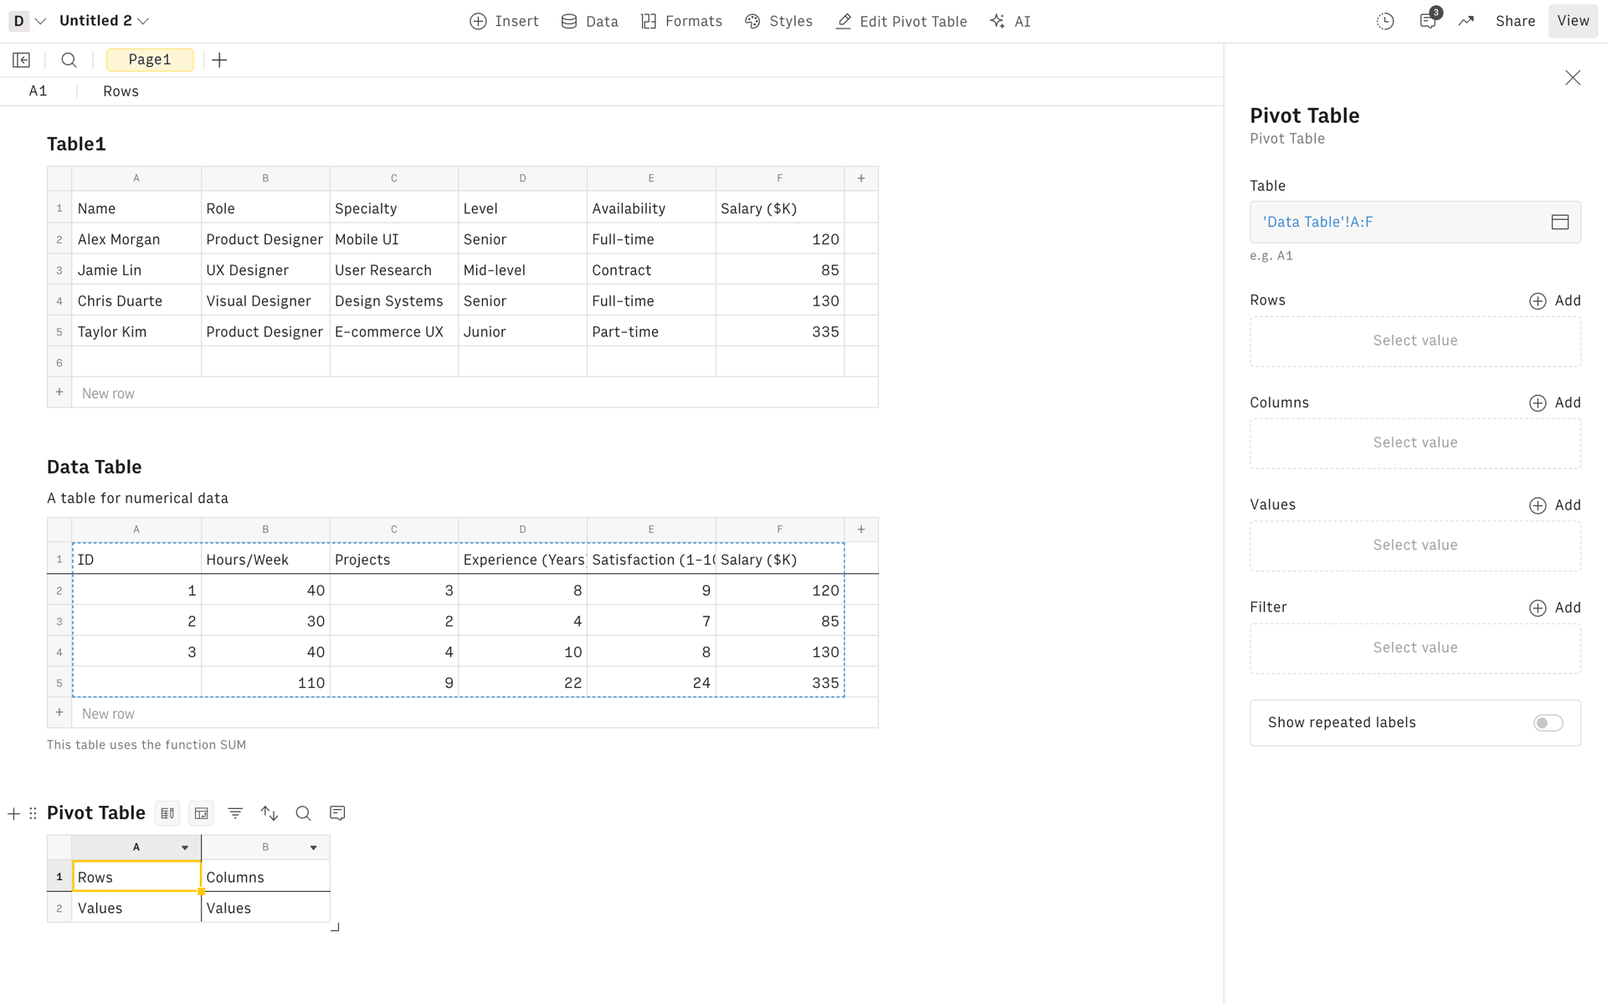Image resolution: width=1607 pixels, height=1004 pixels.
Task: Click the table range selector icon
Action: click(x=1560, y=223)
